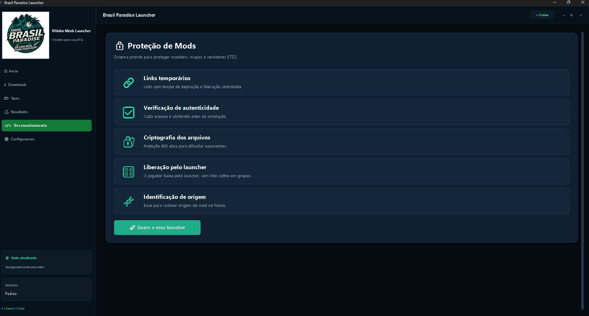
Task: Click the code brackets icon beside Desenvolvimento
Action: (x=8, y=125)
